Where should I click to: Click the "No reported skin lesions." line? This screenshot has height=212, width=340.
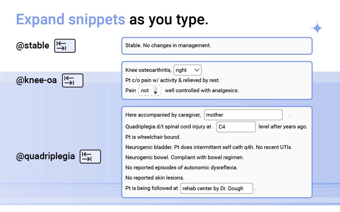tap(155, 178)
